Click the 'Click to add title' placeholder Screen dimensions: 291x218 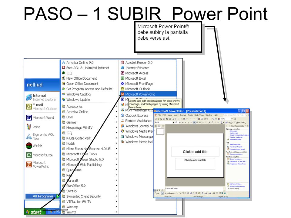[x=195, y=152]
